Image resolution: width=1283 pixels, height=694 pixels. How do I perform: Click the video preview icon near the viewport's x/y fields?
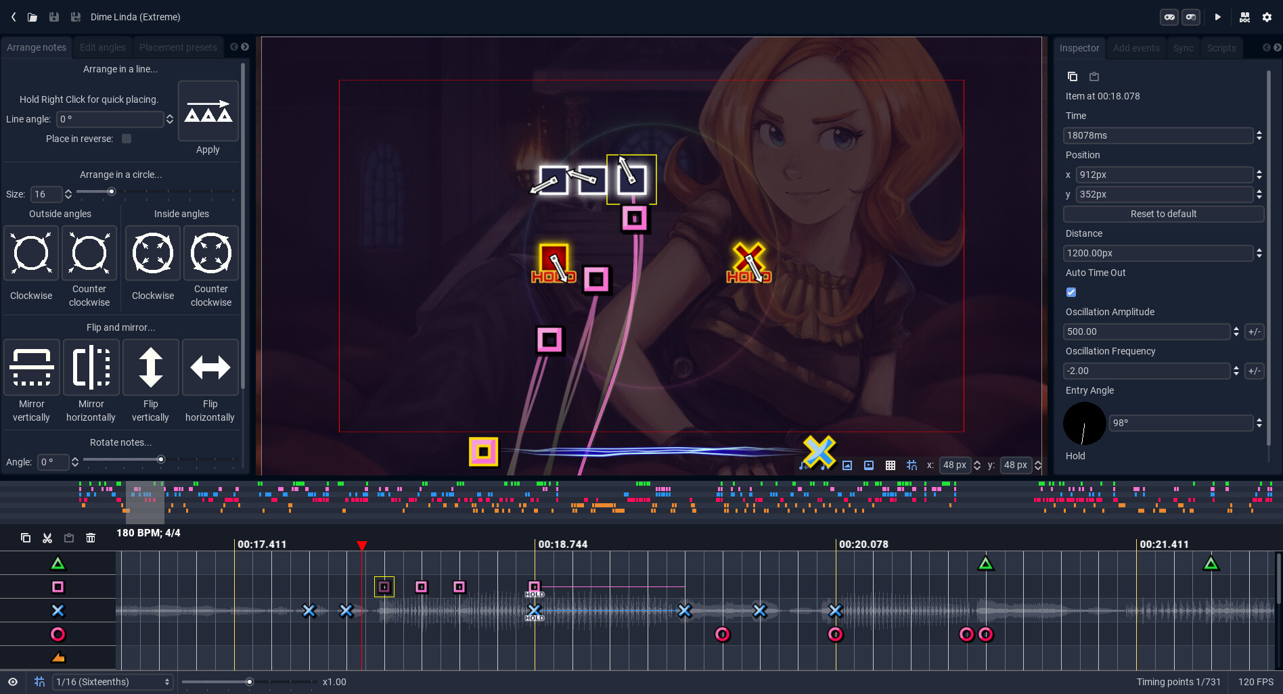click(x=869, y=465)
